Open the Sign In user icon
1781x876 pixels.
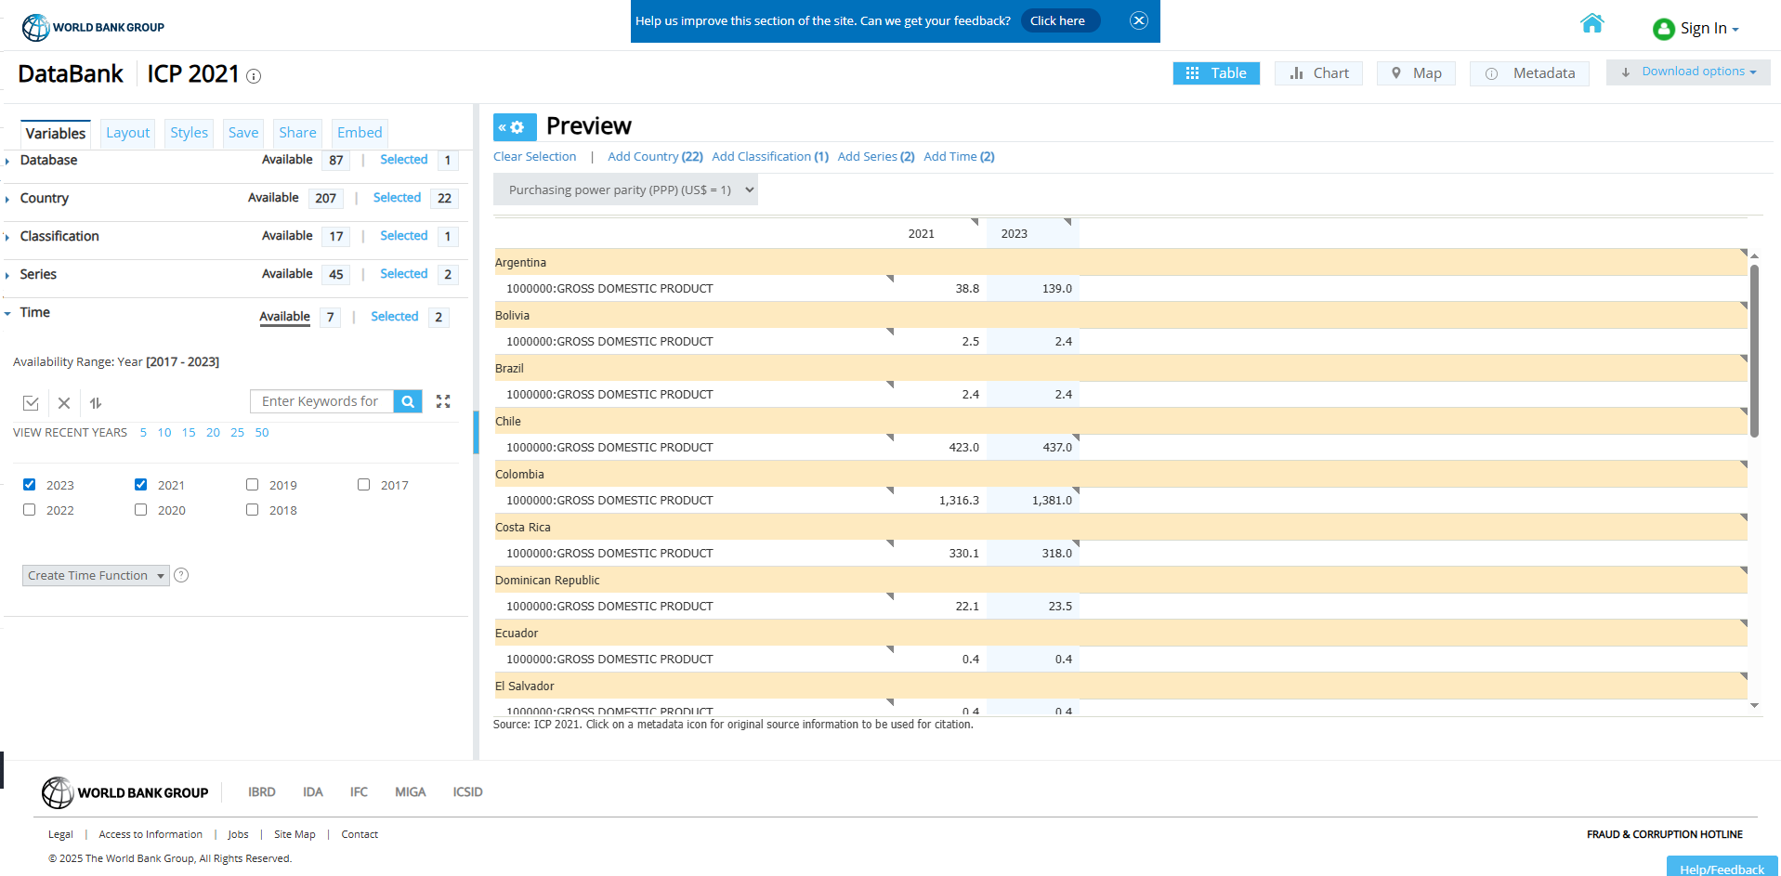pos(1663,29)
